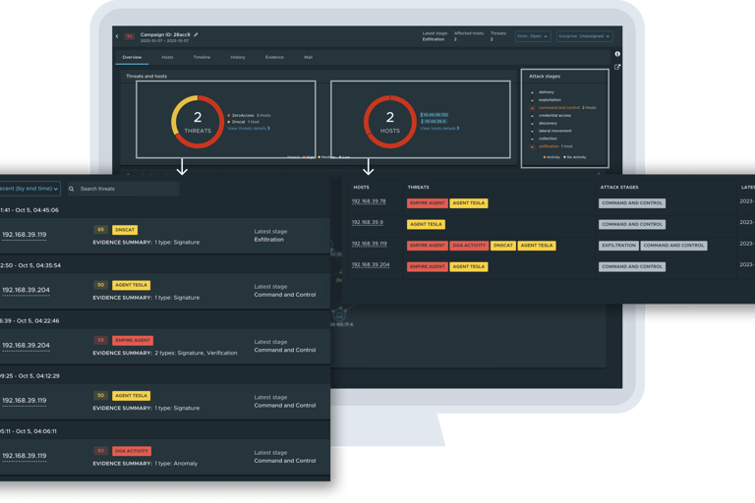Viewport: 755px width, 503px height.
Task: Click the DGA ACTIVITY tag in hosts table
Action: [x=469, y=246]
